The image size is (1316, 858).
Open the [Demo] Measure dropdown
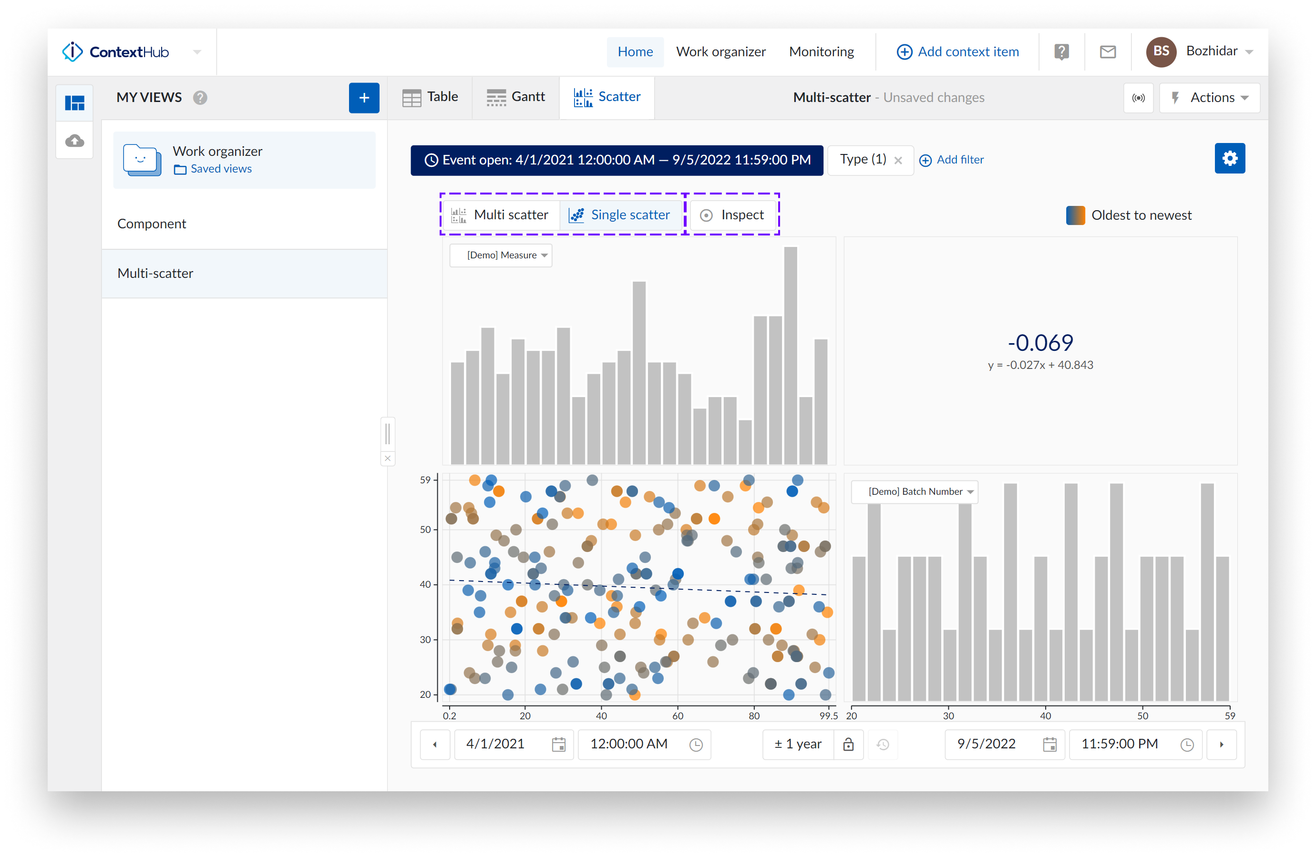point(500,255)
